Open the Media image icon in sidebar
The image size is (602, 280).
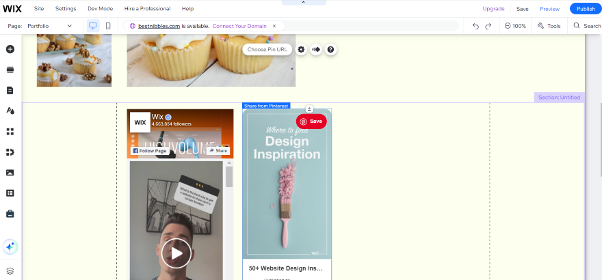point(10,172)
